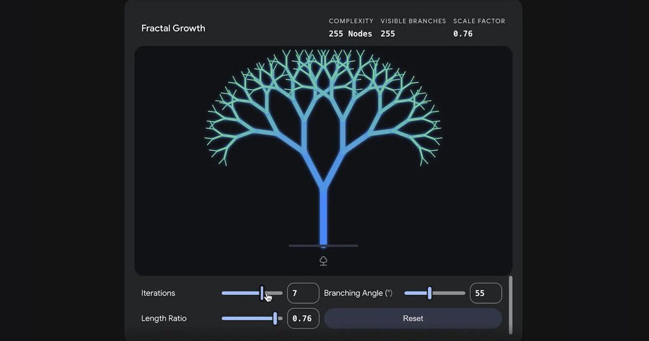Click the 'Branching Angle (°)' label
649x341 pixels.
coord(358,293)
